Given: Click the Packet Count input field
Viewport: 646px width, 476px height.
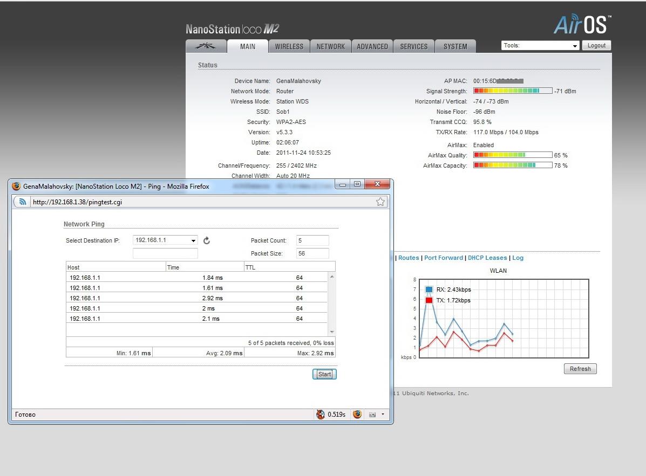Looking at the screenshot, I should coord(312,240).
